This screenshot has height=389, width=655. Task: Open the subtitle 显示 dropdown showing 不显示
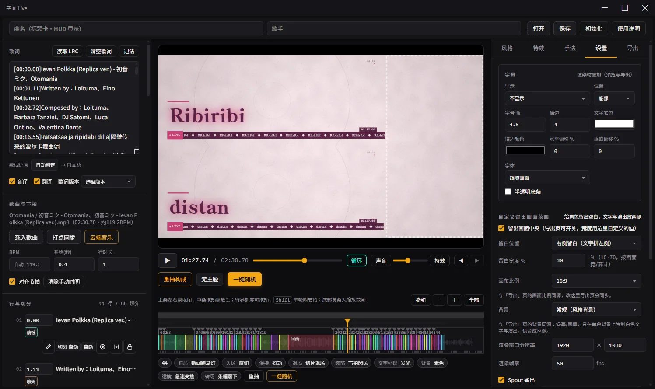click(x=547, y=98)
